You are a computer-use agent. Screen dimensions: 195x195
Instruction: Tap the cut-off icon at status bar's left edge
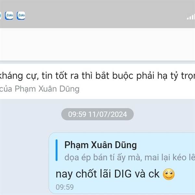click(x=1, y=16)
